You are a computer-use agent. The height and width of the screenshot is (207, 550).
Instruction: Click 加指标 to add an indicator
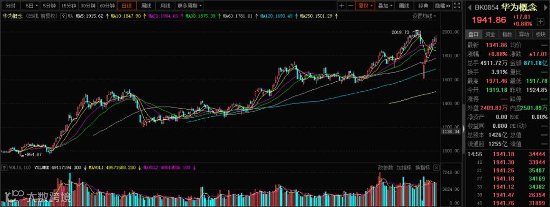tap(404, 168)
